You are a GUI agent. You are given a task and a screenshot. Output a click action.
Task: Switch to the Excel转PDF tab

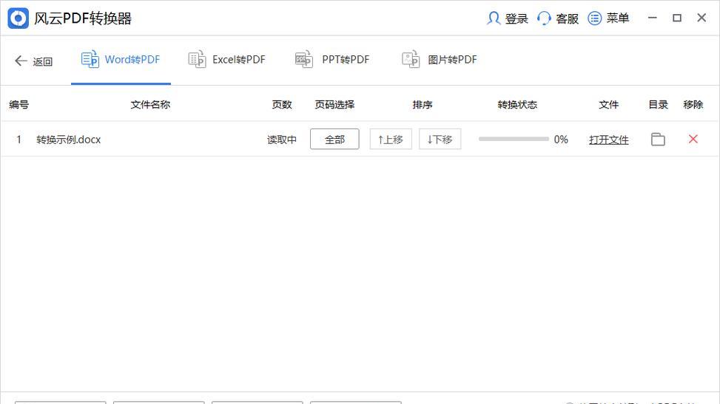click(227, 60)
